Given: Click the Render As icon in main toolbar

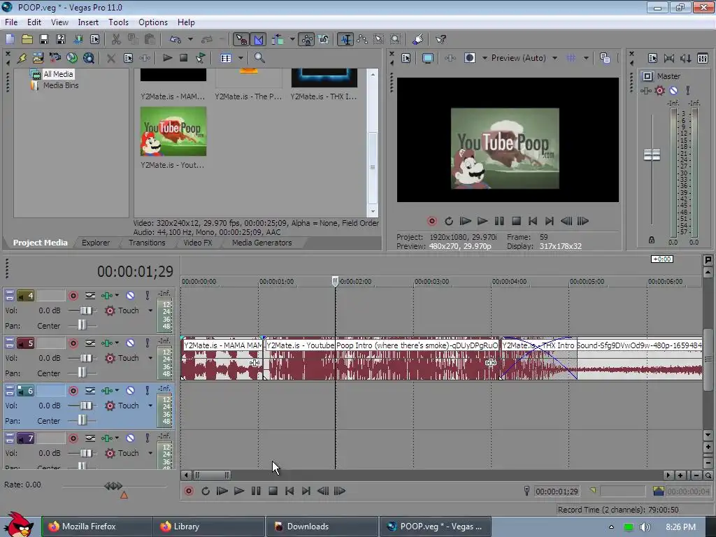Looking at the screenshot, I should click(x=78, y=39).
